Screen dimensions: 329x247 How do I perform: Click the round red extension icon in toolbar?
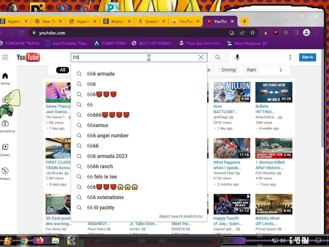pos(275,32)
